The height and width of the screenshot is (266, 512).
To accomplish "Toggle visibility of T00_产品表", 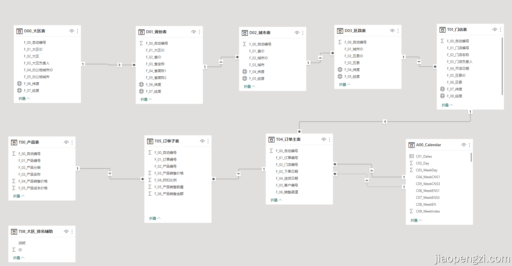I will (x=66, y=142).
